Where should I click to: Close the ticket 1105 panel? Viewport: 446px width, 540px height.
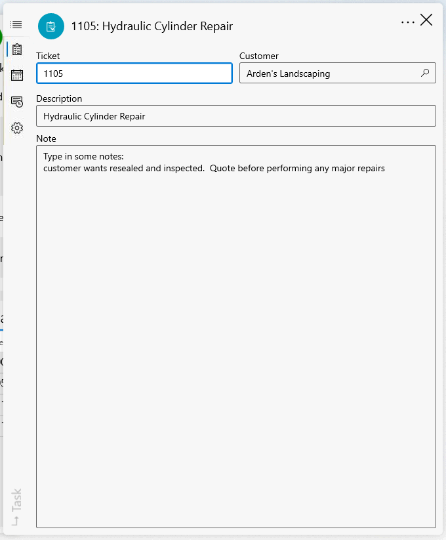click(x=426, y=20)
